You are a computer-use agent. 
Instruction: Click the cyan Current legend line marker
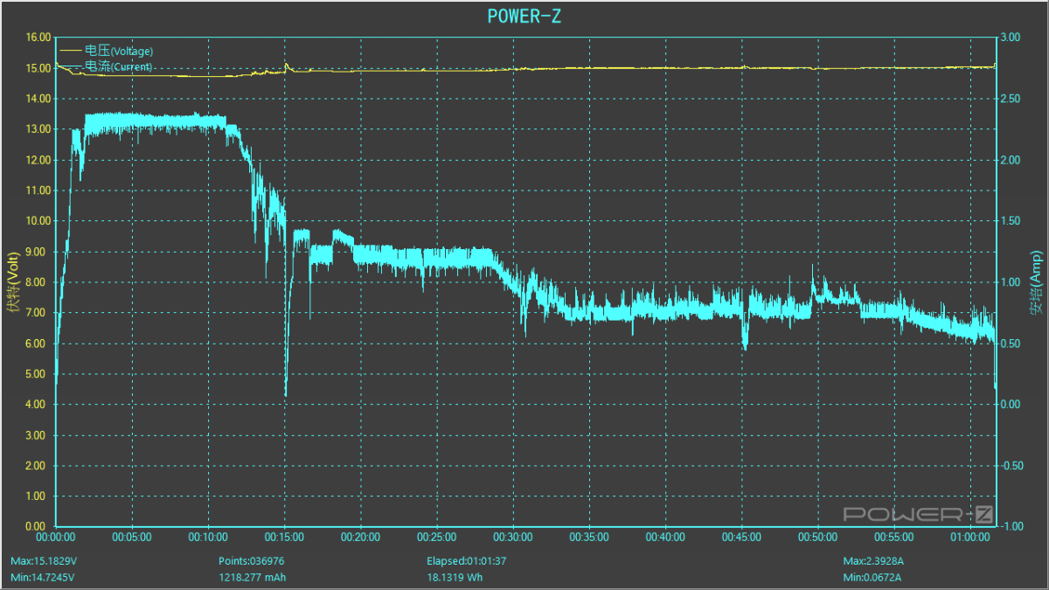tap(70, 66)
